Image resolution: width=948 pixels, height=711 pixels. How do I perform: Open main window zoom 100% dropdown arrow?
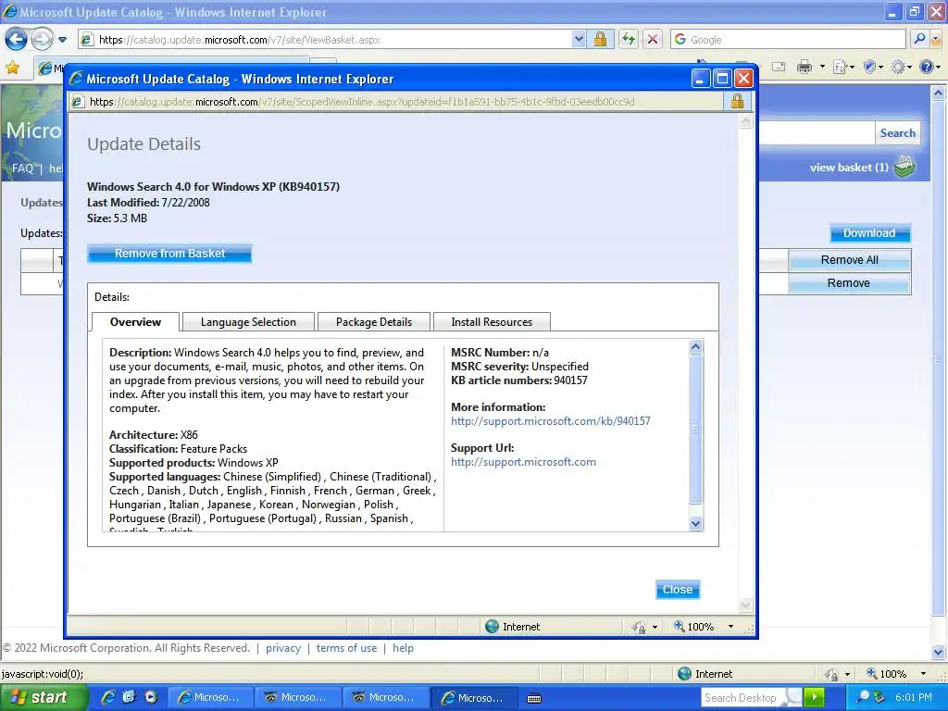(x=923, y=674)
